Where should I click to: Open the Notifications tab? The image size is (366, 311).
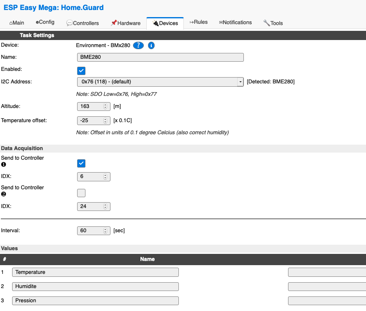point(235,23)
